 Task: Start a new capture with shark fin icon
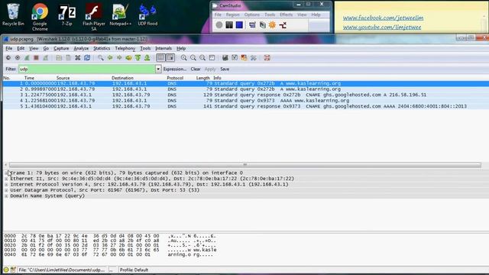[27, 58]
